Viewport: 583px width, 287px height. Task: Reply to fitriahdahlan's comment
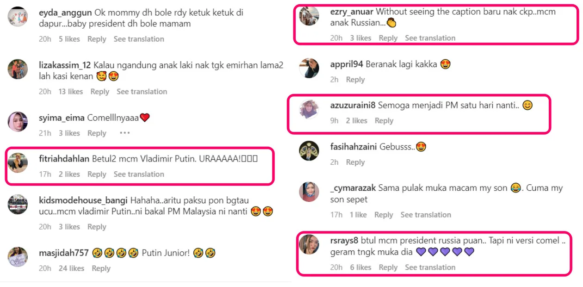[x=97, y=174]
